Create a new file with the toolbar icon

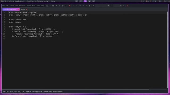[x=47, y=6]
